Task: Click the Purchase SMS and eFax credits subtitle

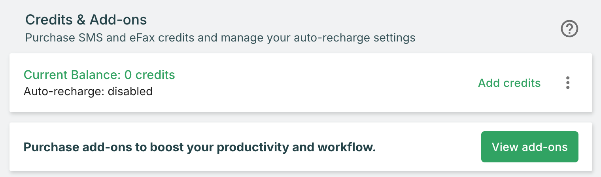Action: [220, 38]
